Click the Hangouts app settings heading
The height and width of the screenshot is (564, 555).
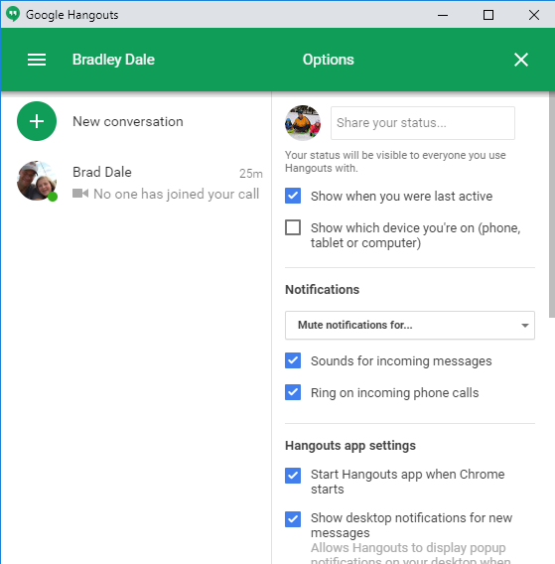350,446
